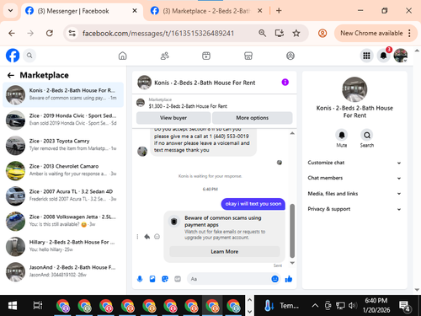Open Zice 2007 Acura TL conversation
The image size is (421, 316).
(63, 195)
